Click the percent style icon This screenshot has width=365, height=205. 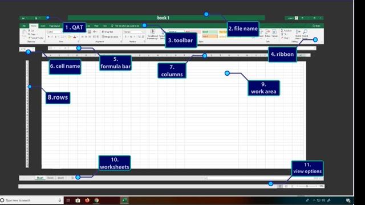tap(131, 37)
